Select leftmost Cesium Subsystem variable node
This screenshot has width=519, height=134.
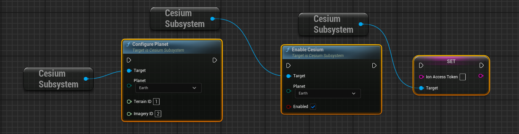(x=58, y=79)
